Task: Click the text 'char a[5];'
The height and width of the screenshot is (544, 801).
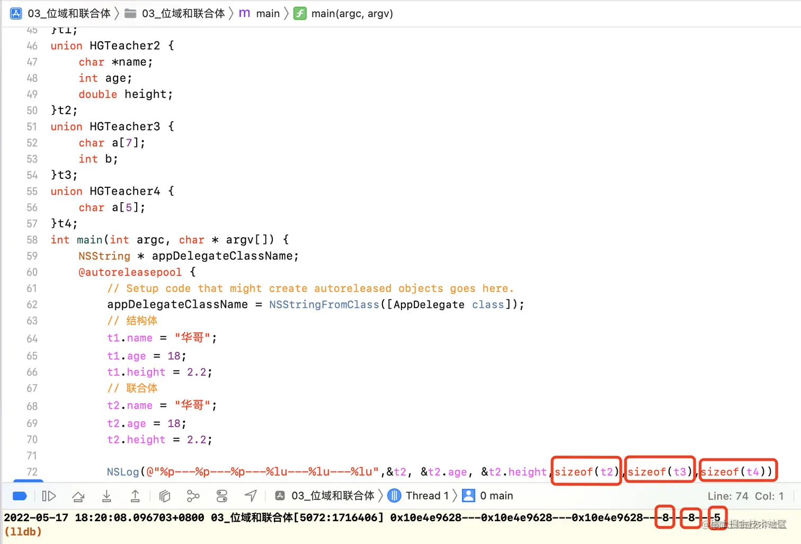Action: 112,207
